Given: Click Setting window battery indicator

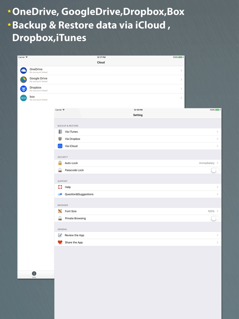Looking at the screenshot, I should [218, 110].
